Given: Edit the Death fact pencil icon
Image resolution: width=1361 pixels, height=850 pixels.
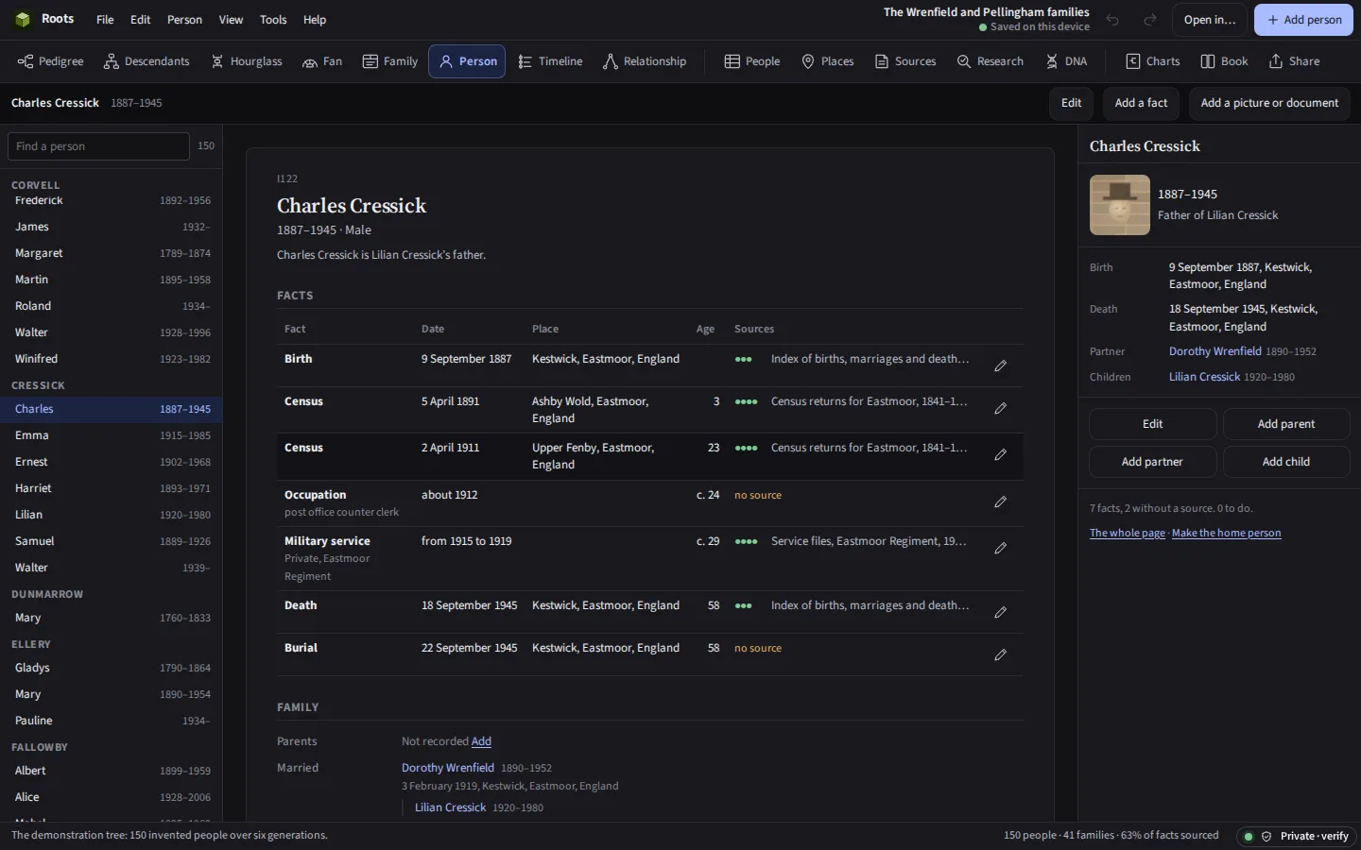Looking at the screenshot, I should (x=1000, y=612).
